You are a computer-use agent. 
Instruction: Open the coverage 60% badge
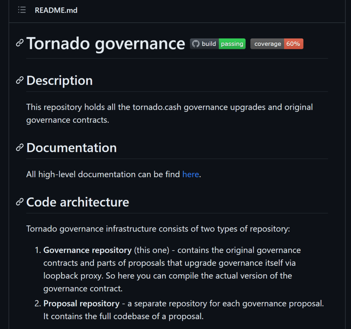277,44
